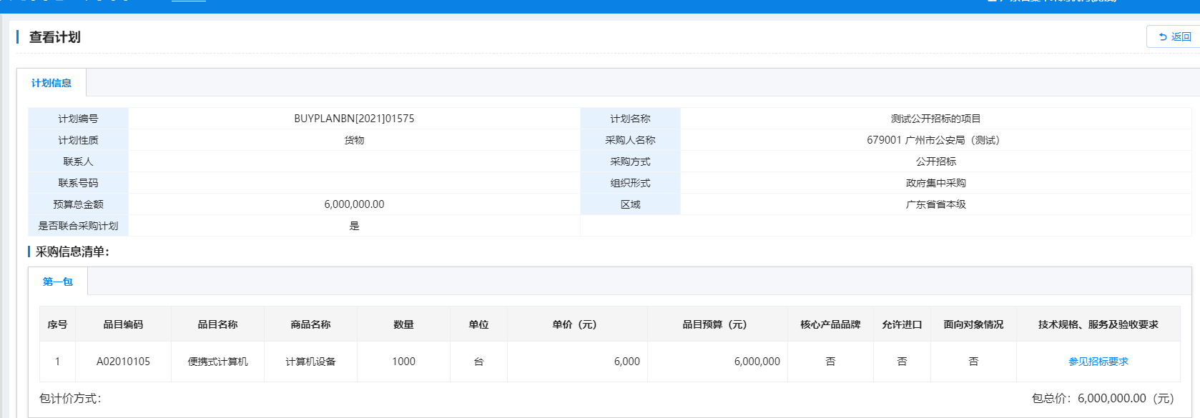Click the 公开招标 procurement method value

point(935,161)
